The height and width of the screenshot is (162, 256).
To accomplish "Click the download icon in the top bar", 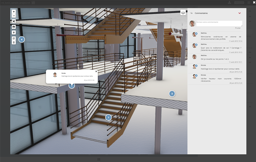I will click(229, 2).
